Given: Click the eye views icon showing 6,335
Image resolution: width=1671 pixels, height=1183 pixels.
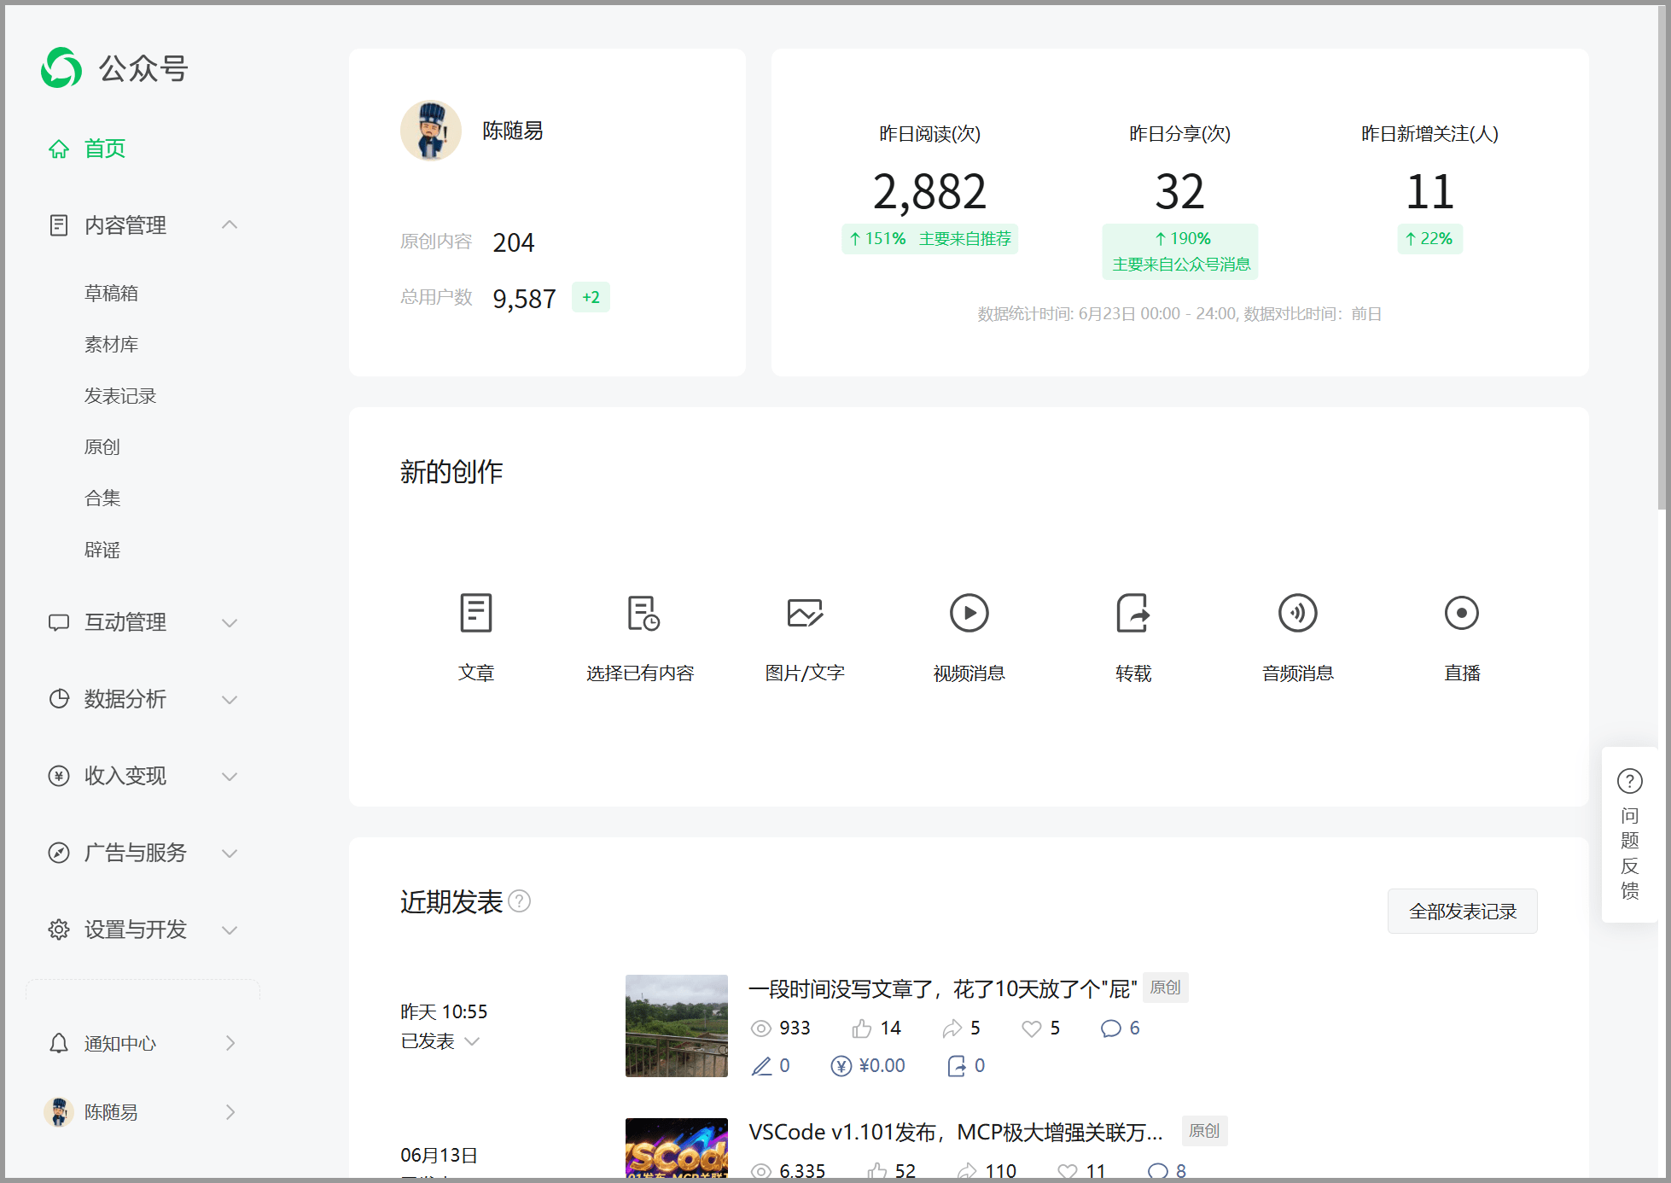Looking at the screenshot, I should (760, 1172).
